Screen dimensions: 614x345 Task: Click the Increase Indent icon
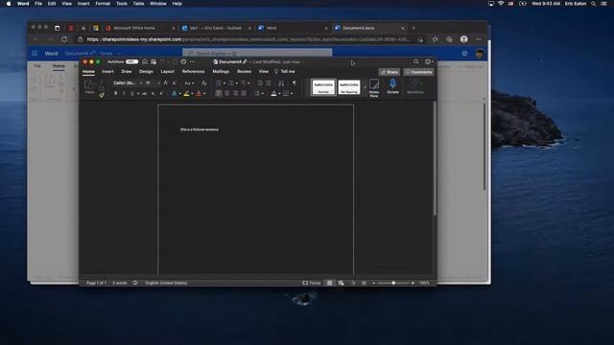[269, 83]
